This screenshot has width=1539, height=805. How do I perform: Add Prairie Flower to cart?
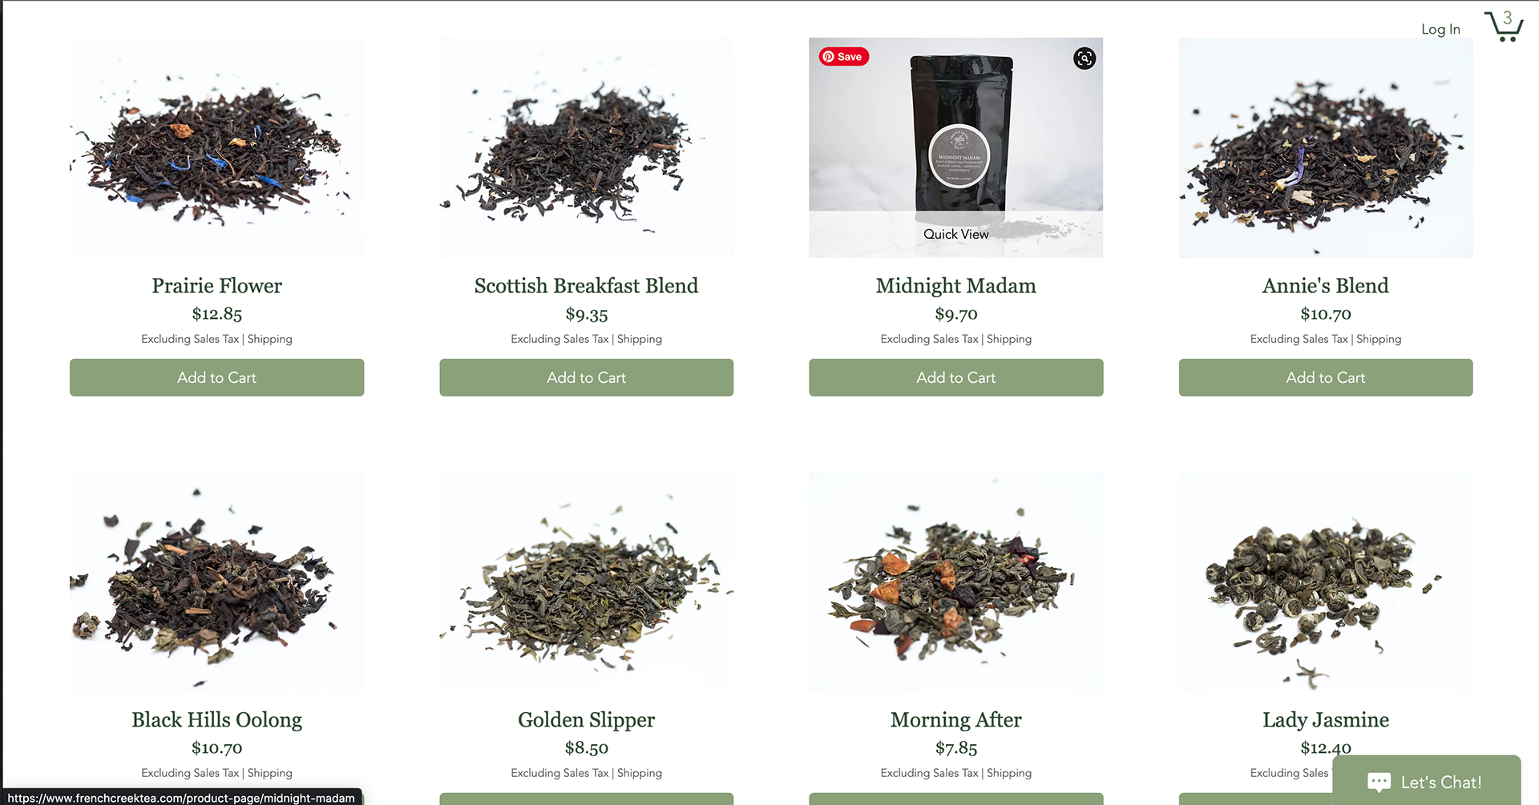coord(216,377)
